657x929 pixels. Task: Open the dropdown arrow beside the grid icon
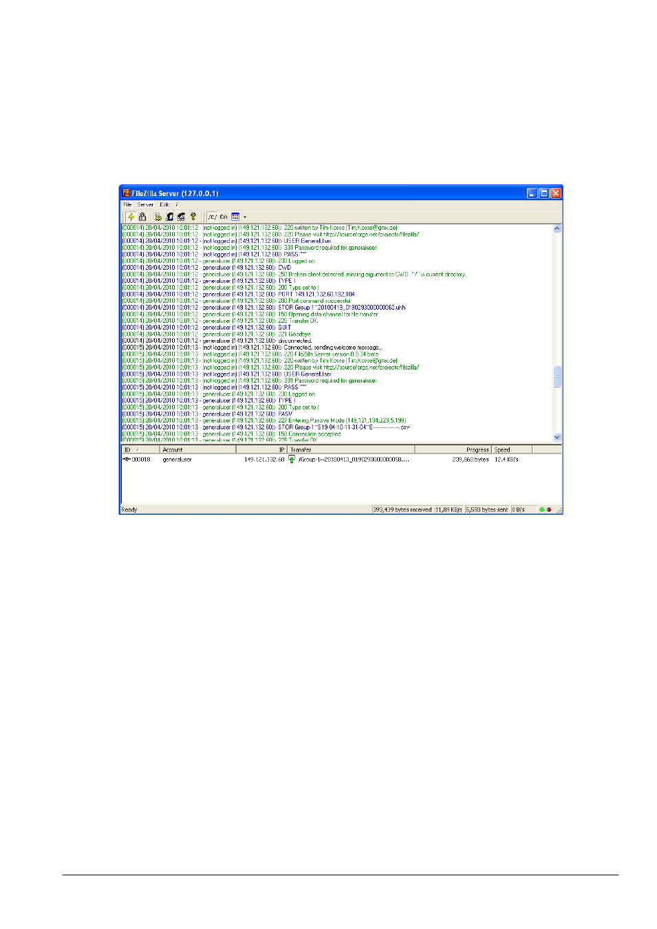pyautogui.click(x=245, y=217)
